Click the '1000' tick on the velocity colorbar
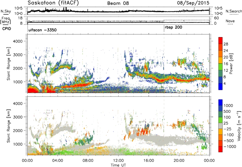242x167 pixels. click(228, 106)
